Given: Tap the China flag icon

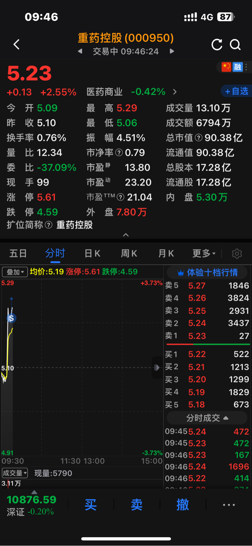Looking at the screenshot, I should click(226, 67).
